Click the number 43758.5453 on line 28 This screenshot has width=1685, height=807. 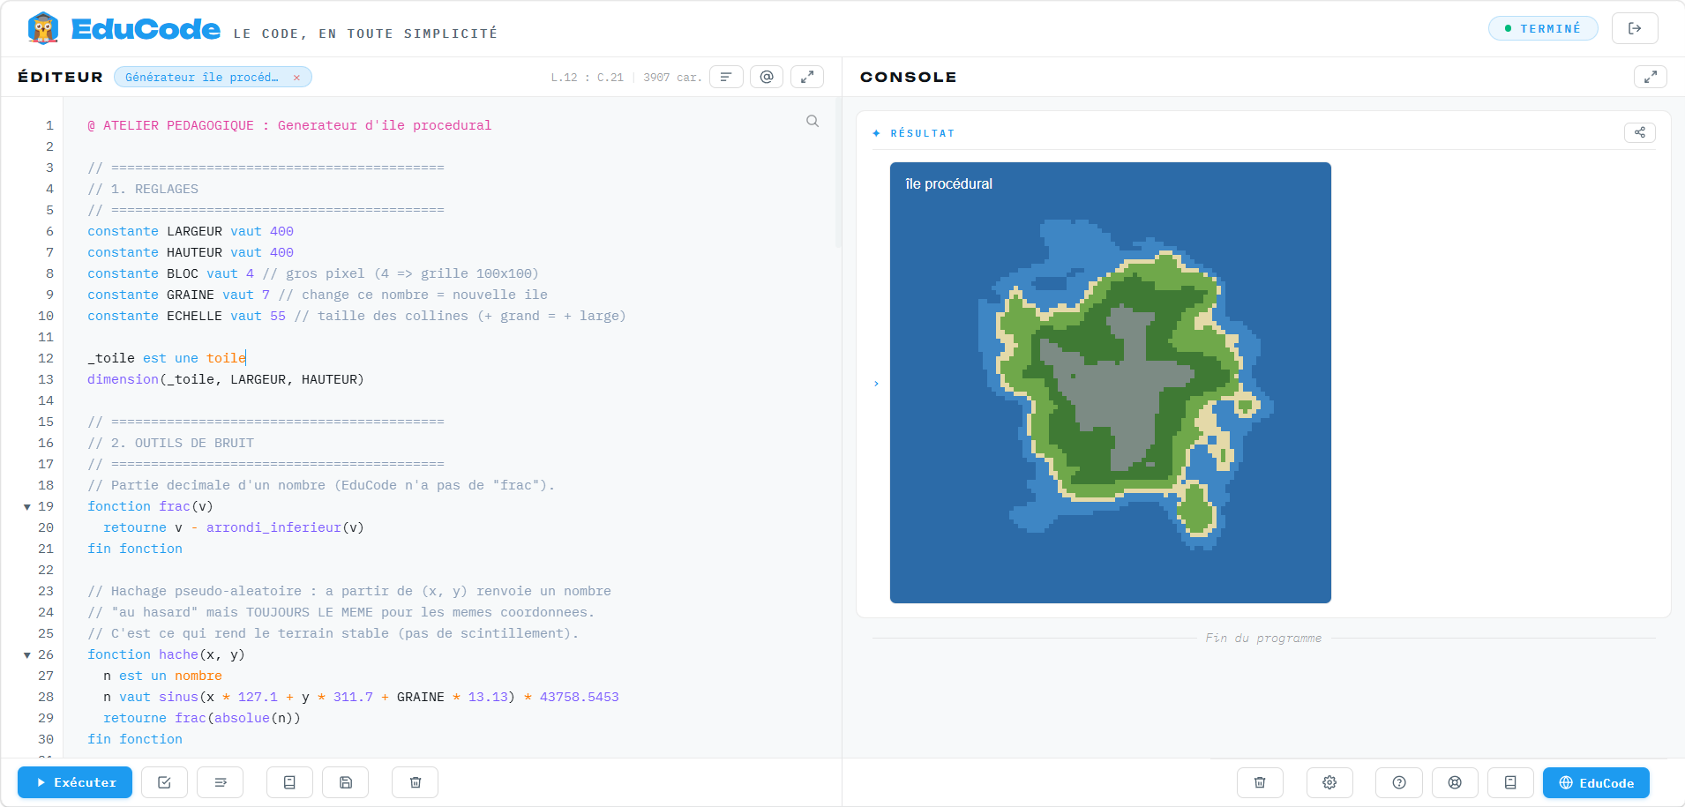[580, 697]
